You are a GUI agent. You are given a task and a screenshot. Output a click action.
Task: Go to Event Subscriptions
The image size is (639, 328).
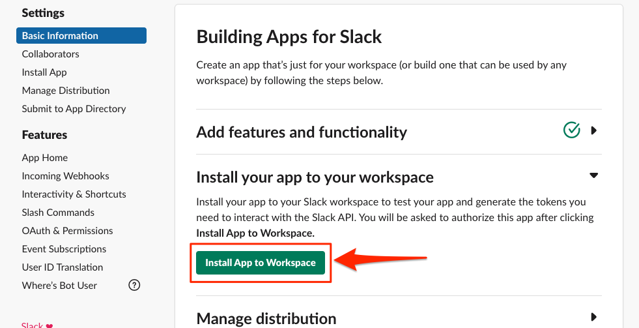pos(64,249)
